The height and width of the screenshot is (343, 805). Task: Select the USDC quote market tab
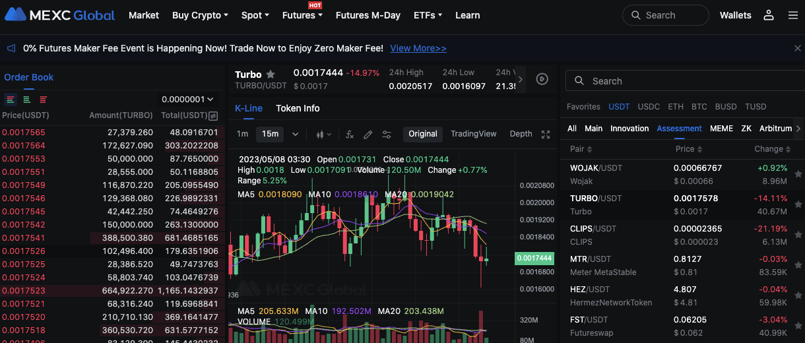coord(649,106)
